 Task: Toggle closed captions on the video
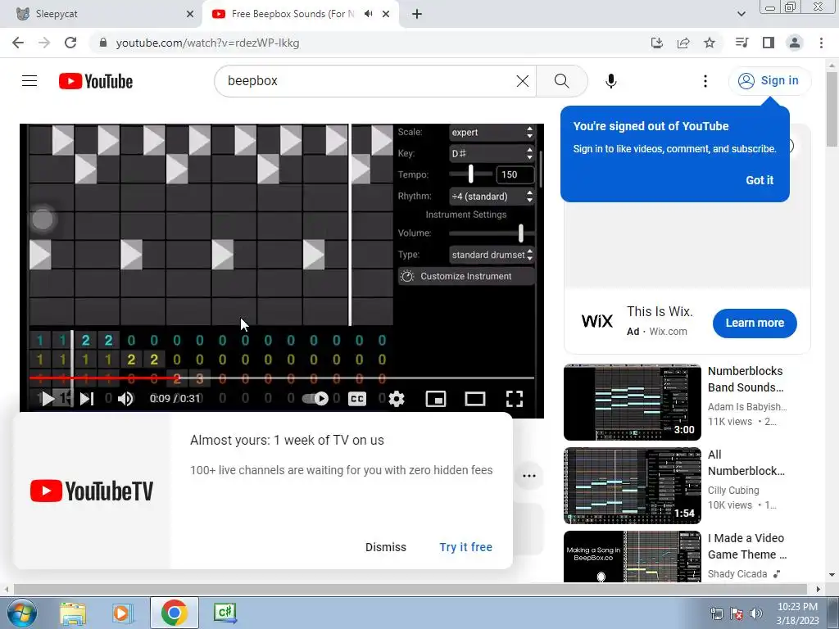(x=357, y=399)
